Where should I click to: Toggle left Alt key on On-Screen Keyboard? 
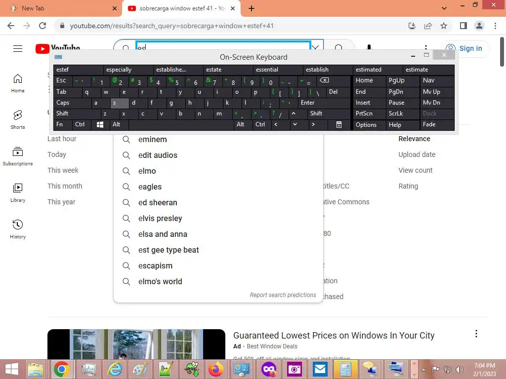tap(119, 124)
